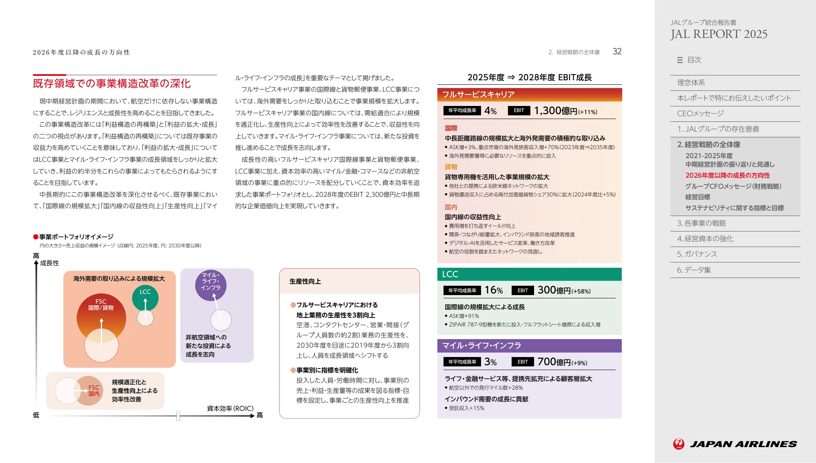Click the green LCC section header
The height and width of the screenshot is (463, 816).
click(530, 274)
